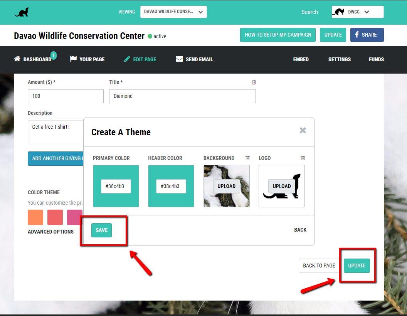
Task: Click the Davao Wildlife Conservation Center title
Action: 79,36
